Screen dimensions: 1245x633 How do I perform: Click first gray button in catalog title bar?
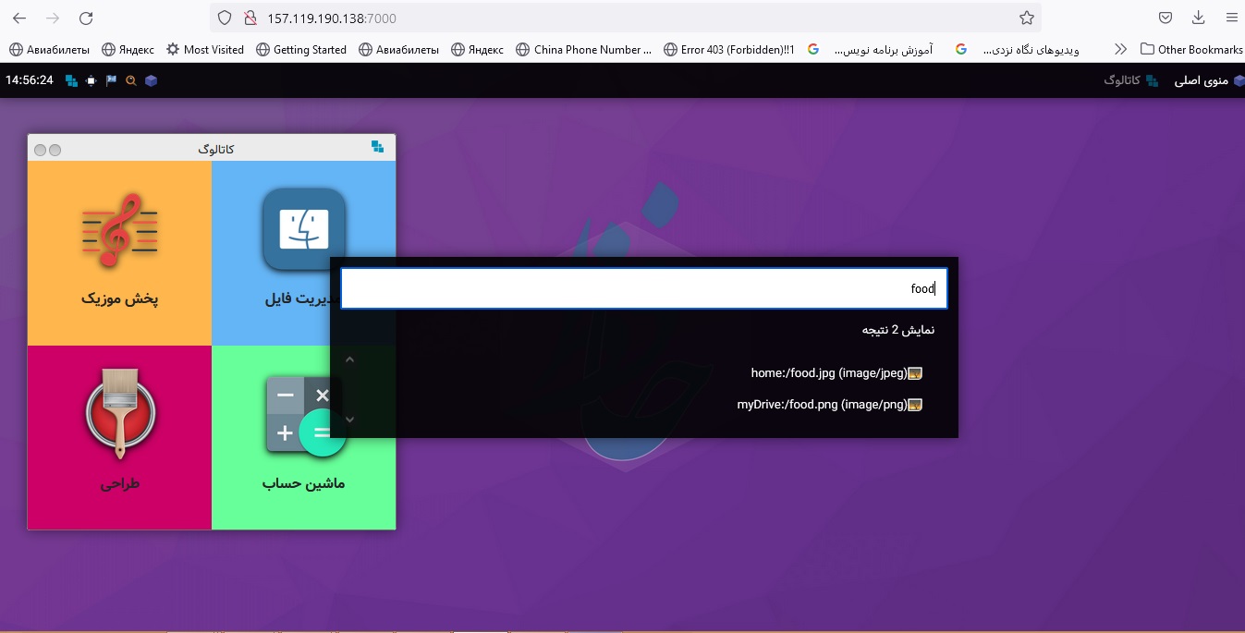point(41,150)
